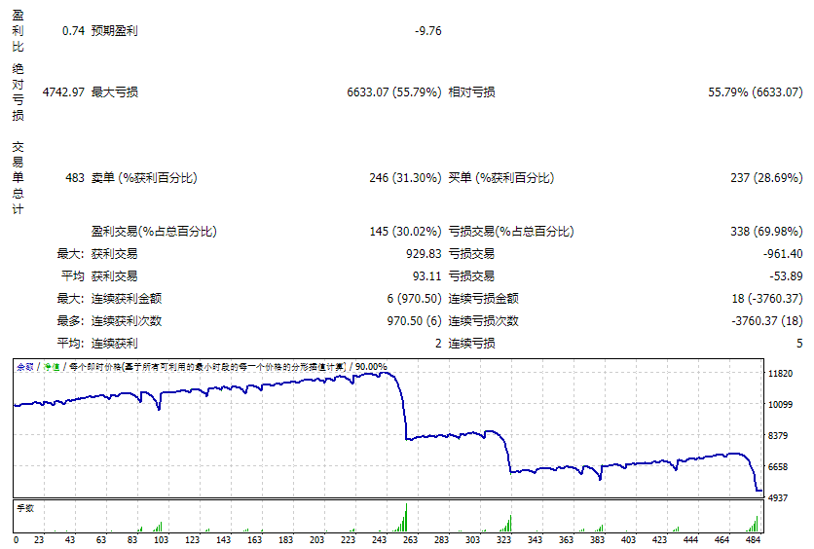Select the 卖单 (%获利百分比) label
The image size is (814, 549).
(144, 178)
